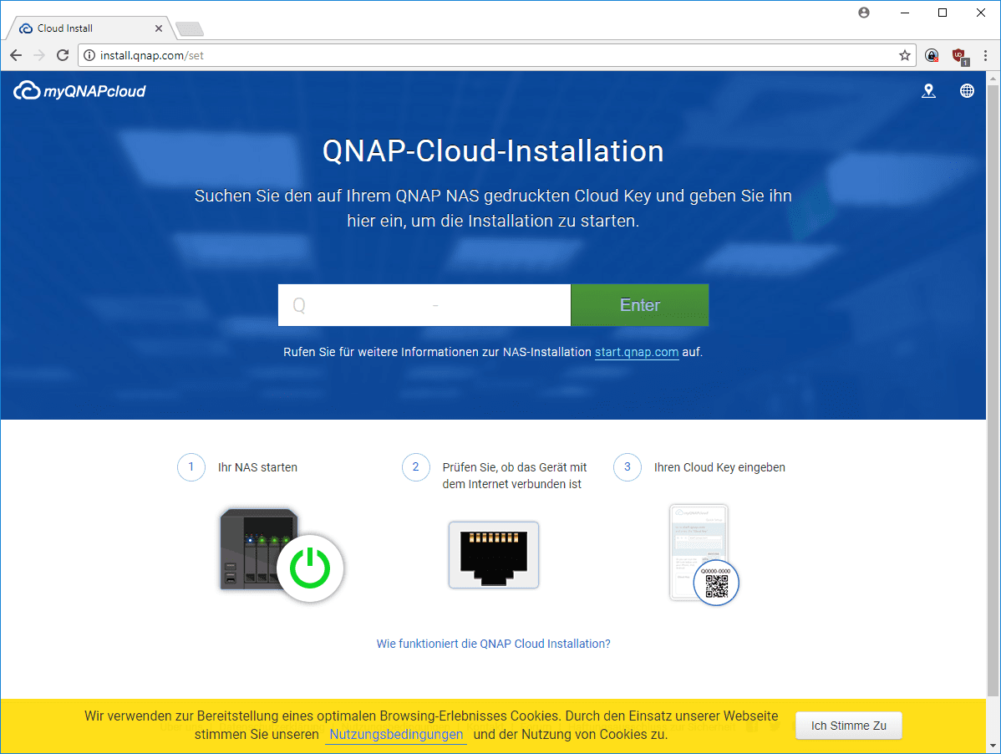
Task: Reload the page with refresh icon
Action: [63, 55]
